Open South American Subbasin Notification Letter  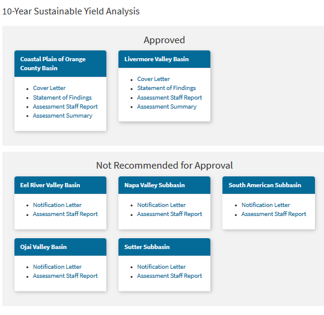266,205
